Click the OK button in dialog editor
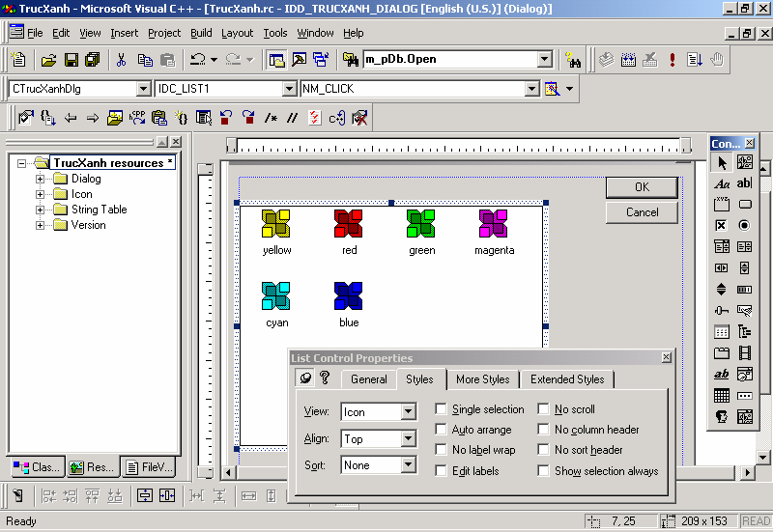773x532 pixels. click(642, 187)
